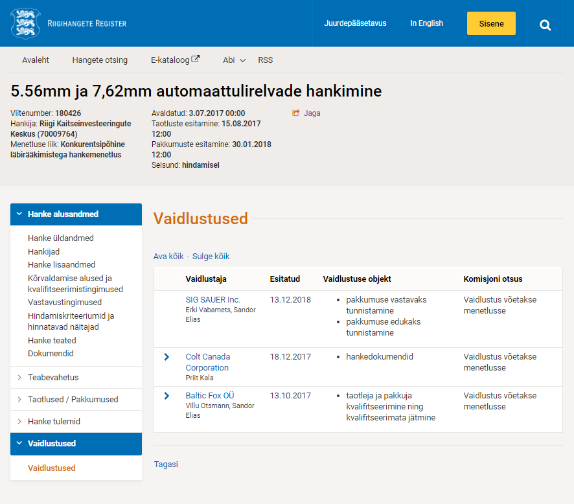Expand the Teabevahetus sidebar section
The image size is (574, 504).
pos(53,378)
